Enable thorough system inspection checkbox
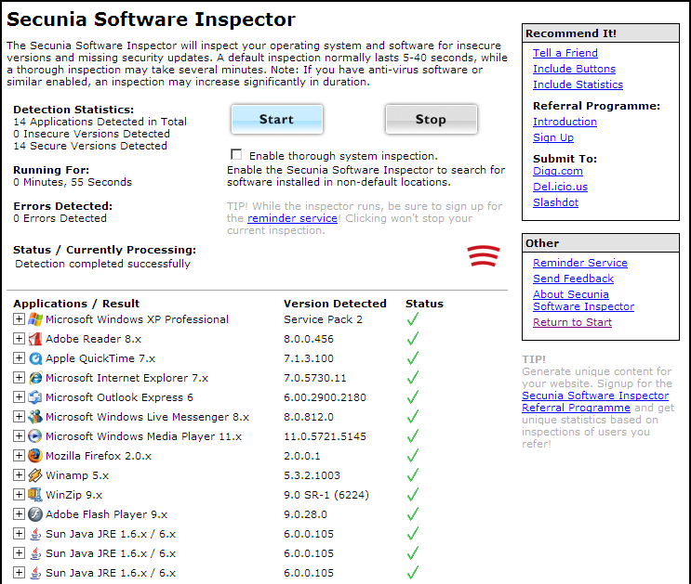This screenshot has width=691, height=584. coord(236,154)
